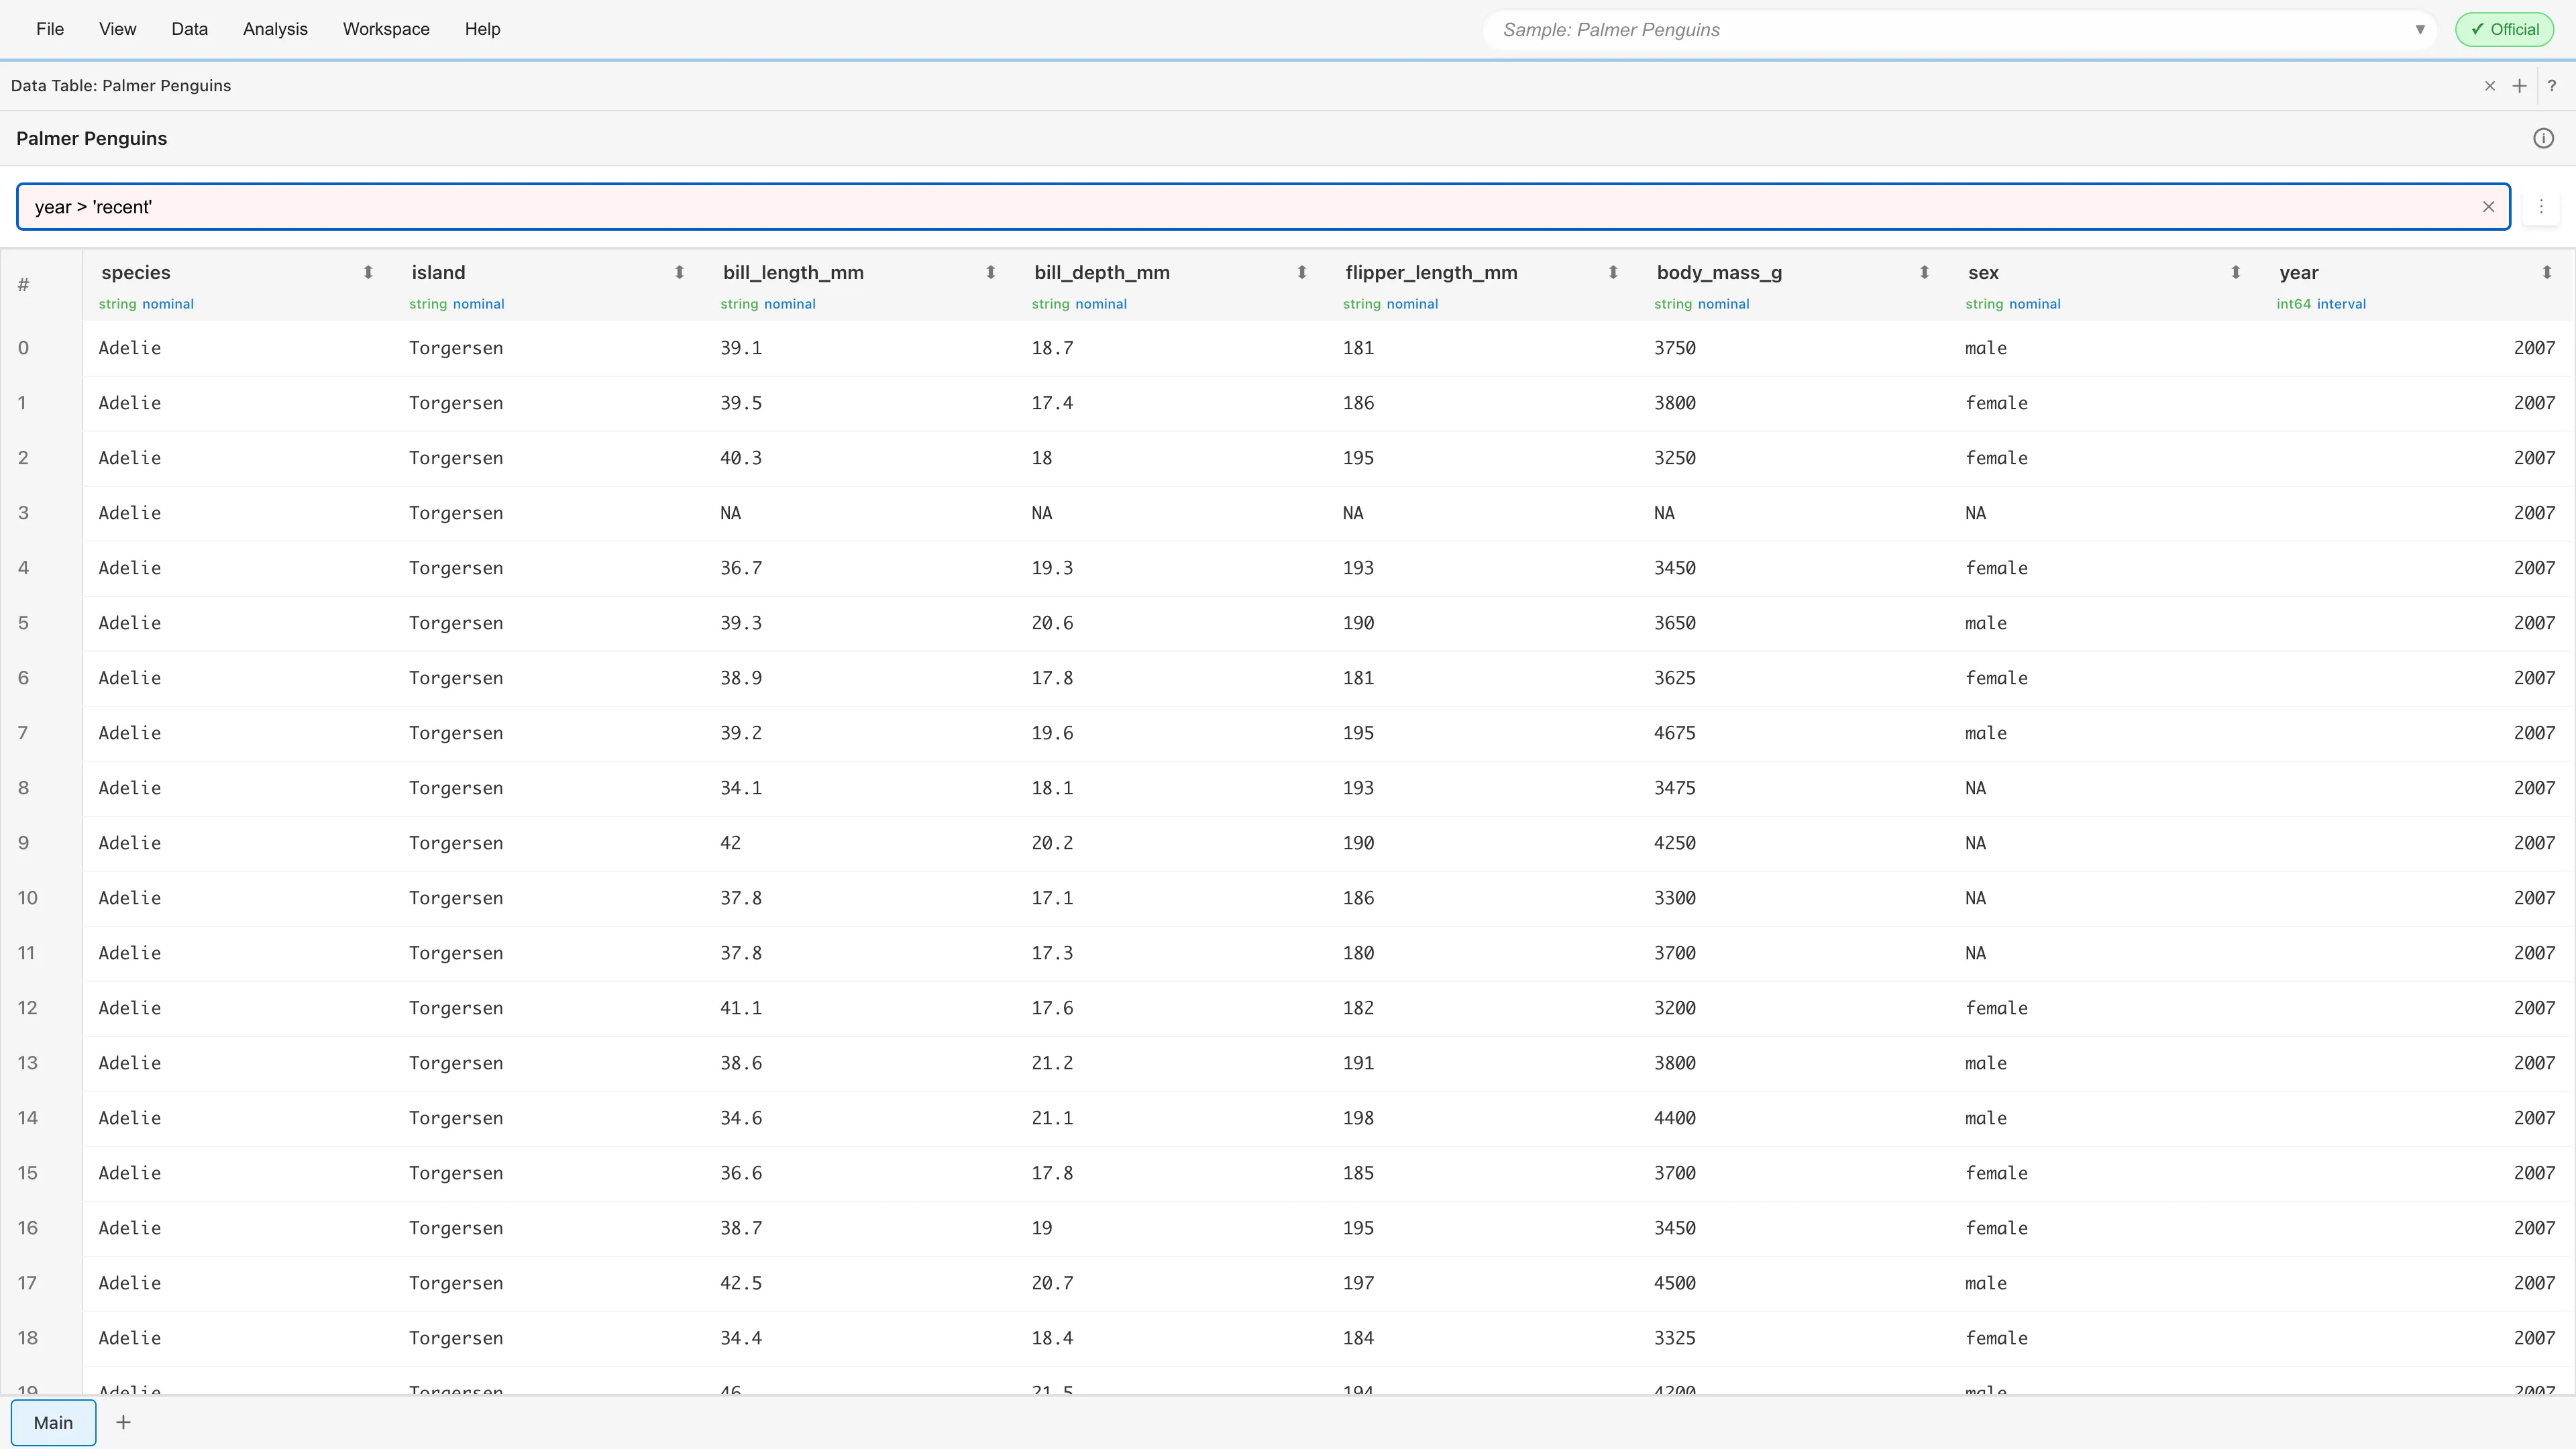
Task: Sort by bill_length_mm column
Action: pyautogui.click(x=990, y=272)
